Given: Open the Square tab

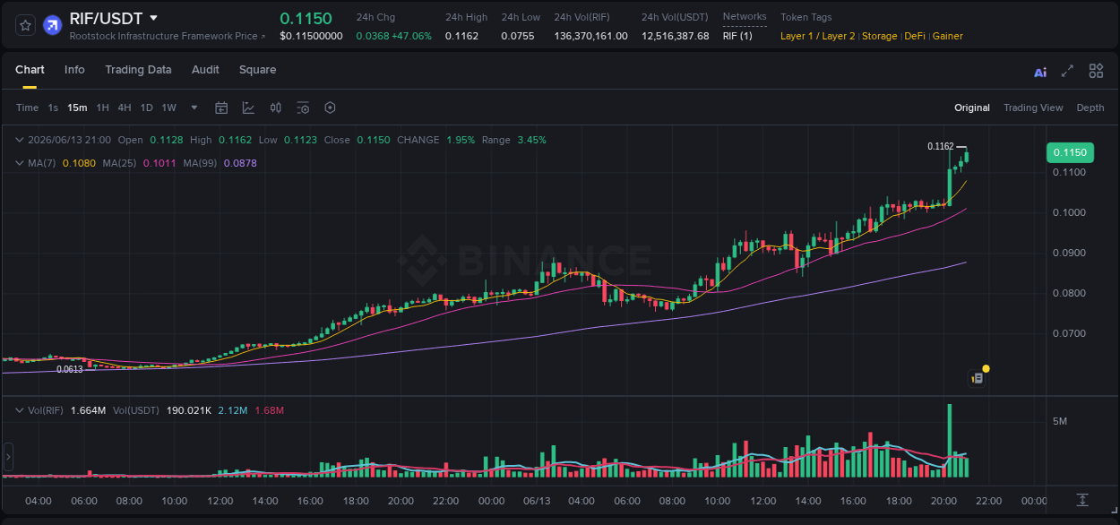Looking at the screenshot, I should point(257,70).
